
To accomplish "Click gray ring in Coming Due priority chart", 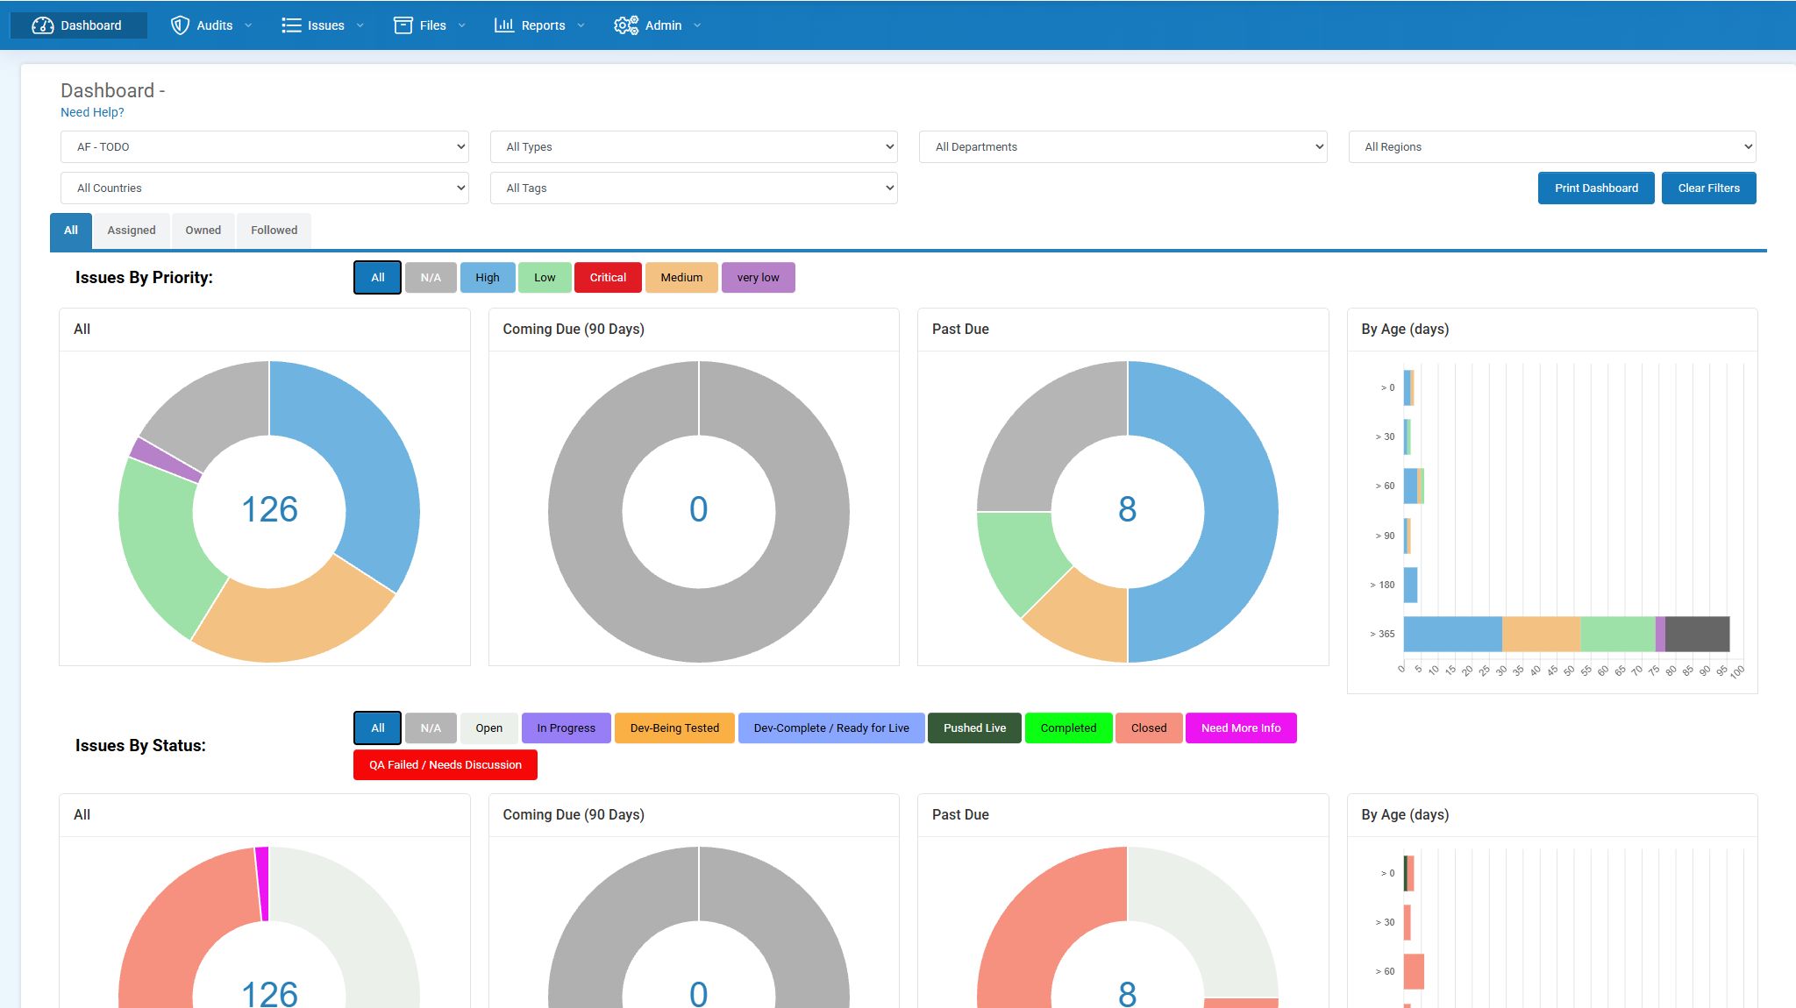I will (585, 511).
